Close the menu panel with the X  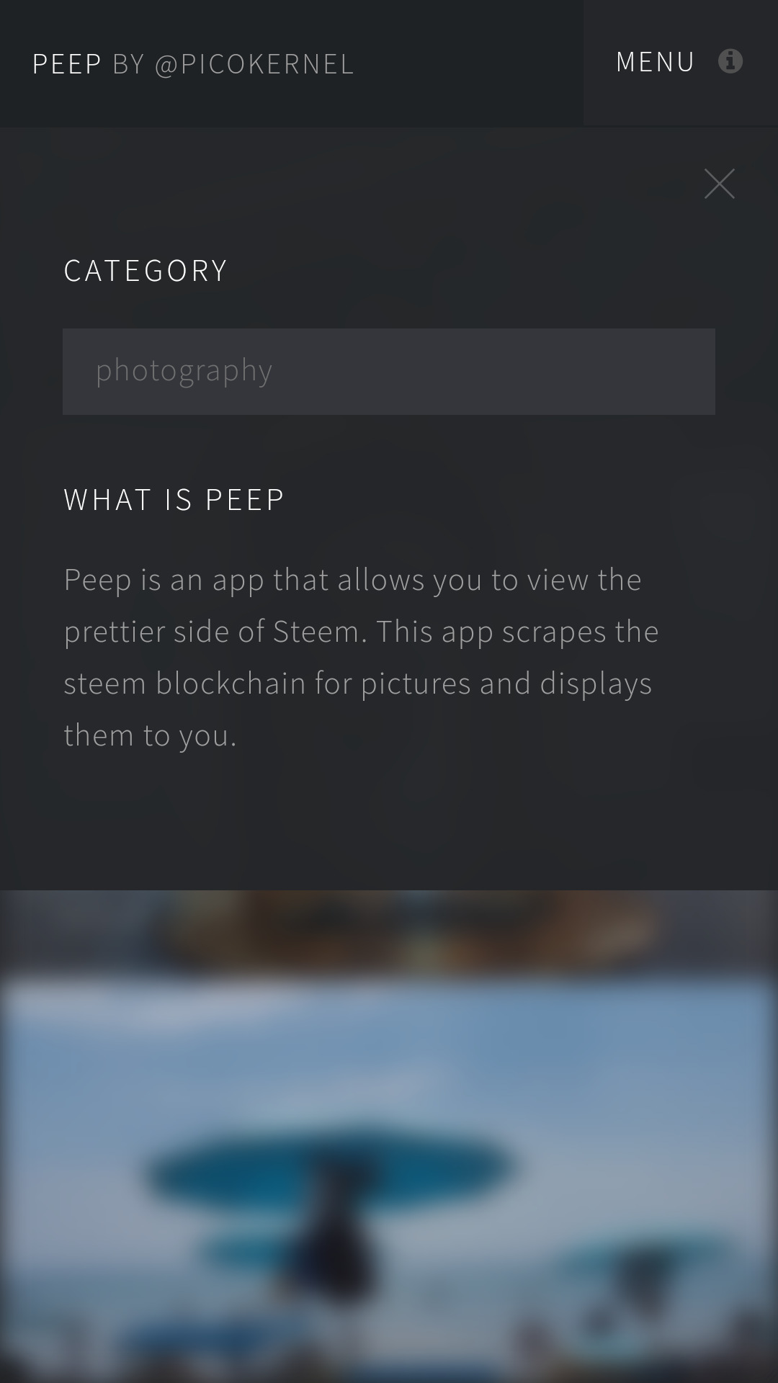(x=719, y=184)
